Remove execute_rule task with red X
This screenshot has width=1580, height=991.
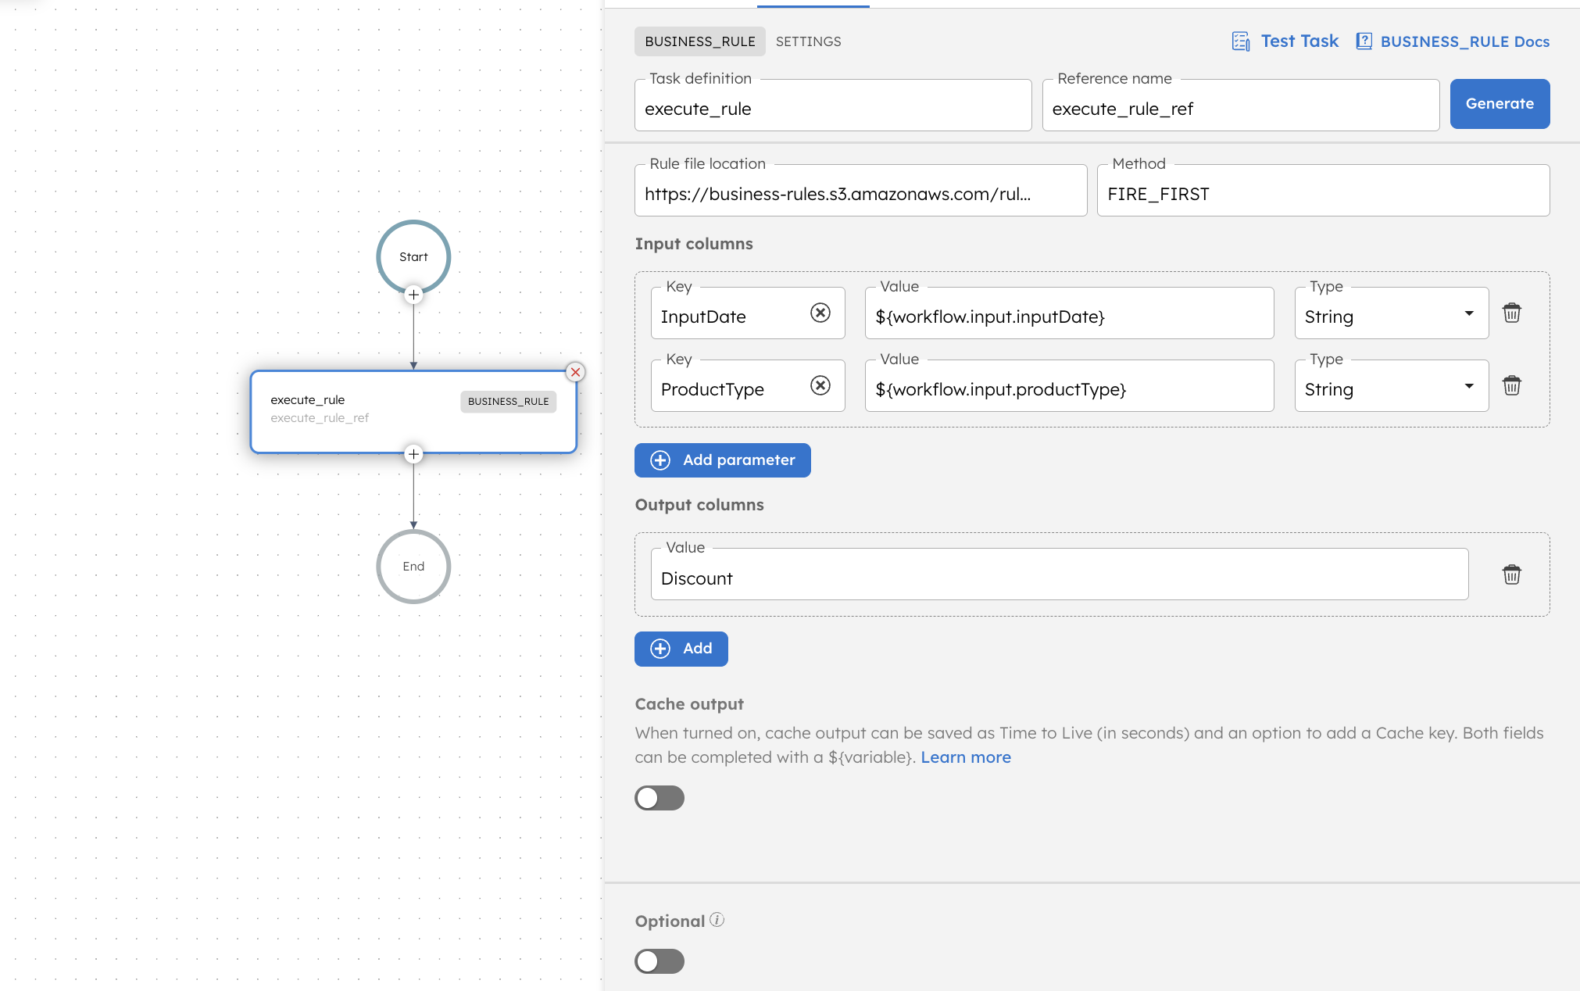[x=575, y=372]
